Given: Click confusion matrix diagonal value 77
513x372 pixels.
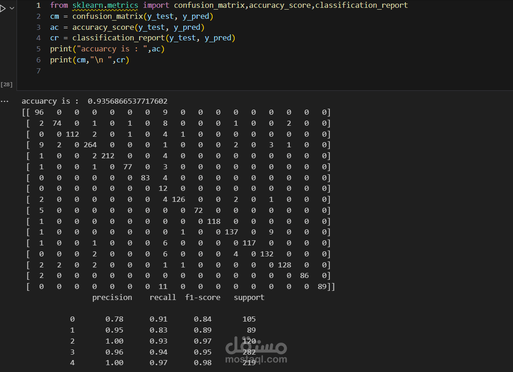Looking at the screenshot, I should pyautogui.click(x=128, y=167).
